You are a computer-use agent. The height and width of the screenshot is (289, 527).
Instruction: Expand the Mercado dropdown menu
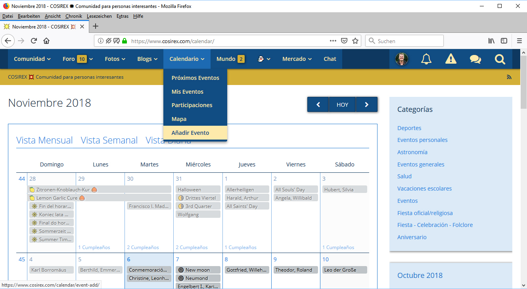click(297, 59)
